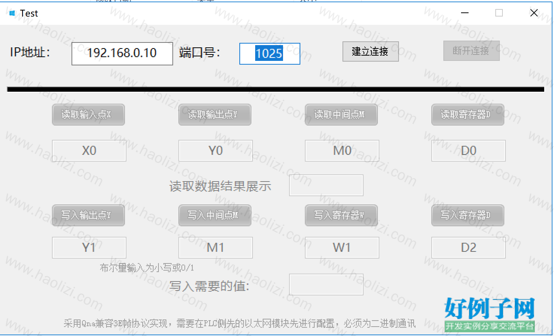Click the read data result display box

(326, 185)
